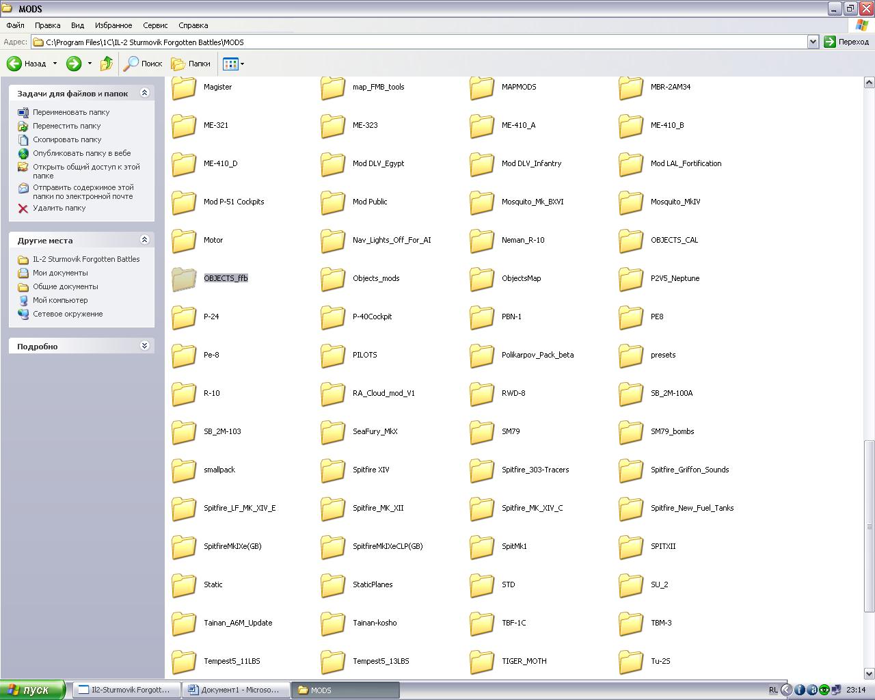Open IL-2 Sturmovik Forgotten Battles place link

pyautogui.click(x=86, y=259)
